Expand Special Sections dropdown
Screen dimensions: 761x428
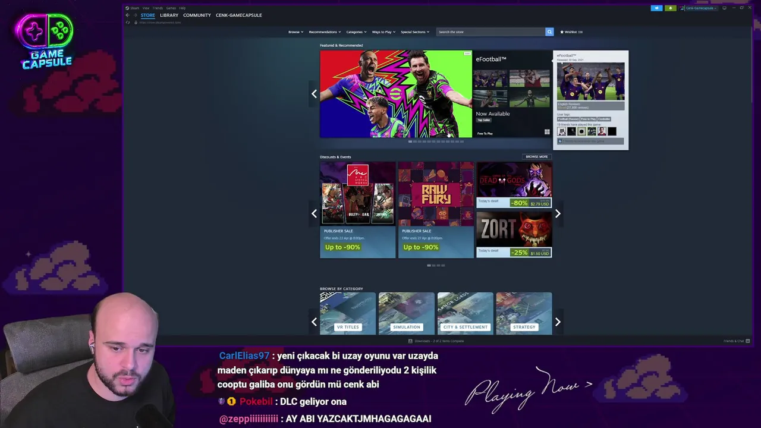(x=415, y=32)
